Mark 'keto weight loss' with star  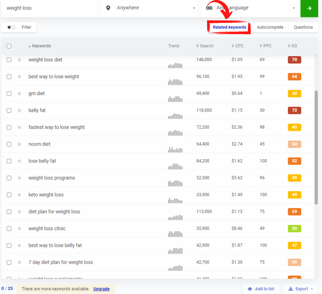(19, 195)
